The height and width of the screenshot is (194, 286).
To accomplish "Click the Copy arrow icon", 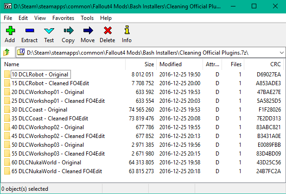I will pos(69,31).
